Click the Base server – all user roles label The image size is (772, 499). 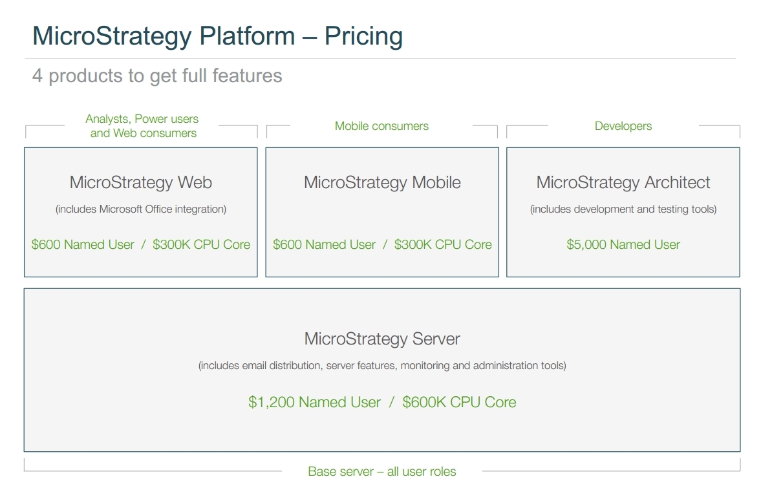click(x=381, y=471)
